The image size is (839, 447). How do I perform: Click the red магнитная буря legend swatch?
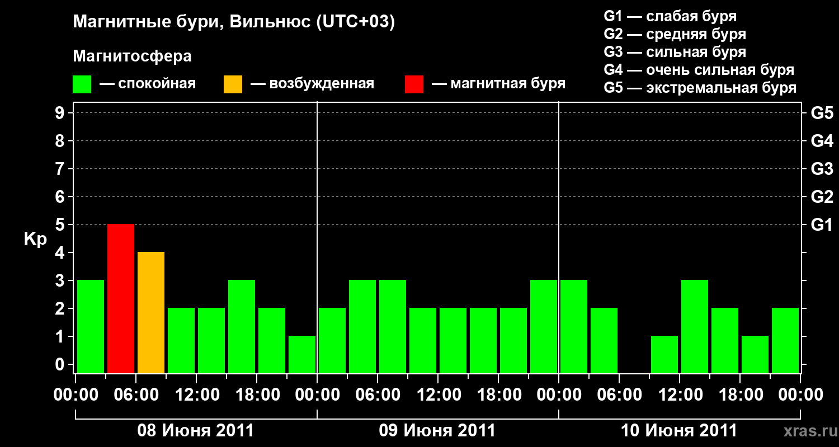point(414,84)
